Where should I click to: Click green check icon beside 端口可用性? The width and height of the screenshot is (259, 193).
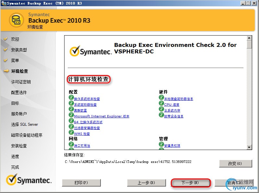(x=71, y=144)
